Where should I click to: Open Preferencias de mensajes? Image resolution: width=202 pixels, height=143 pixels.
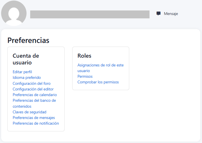point(34,118)
